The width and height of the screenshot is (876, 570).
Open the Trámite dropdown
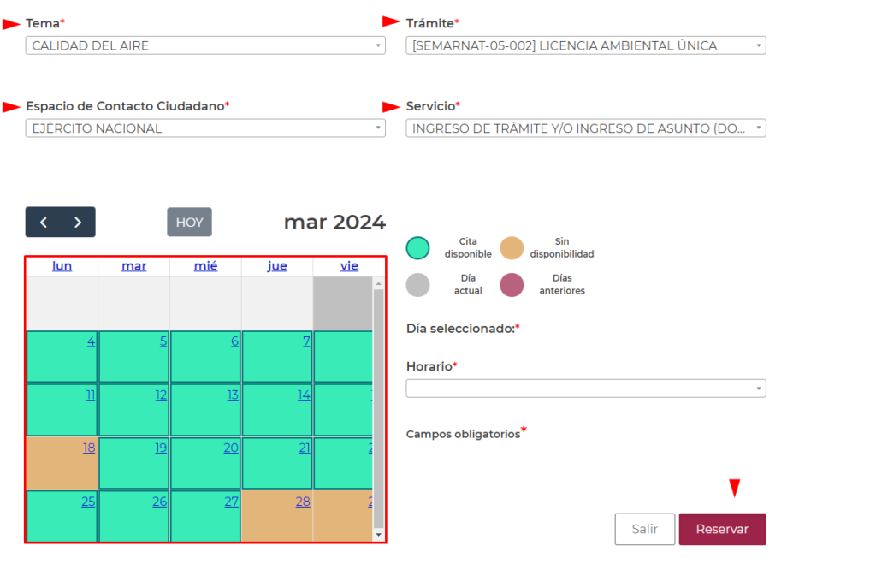[585, 46]
